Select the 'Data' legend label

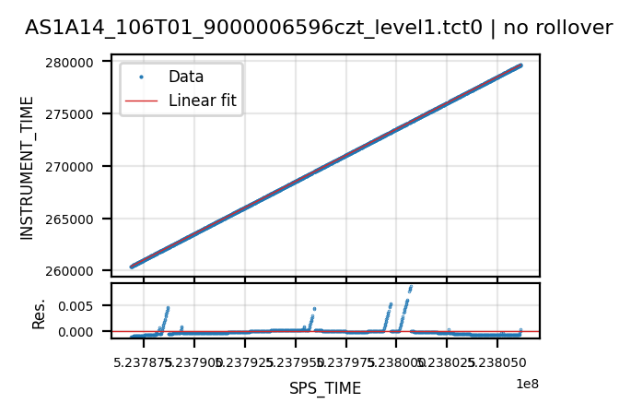(186, 77)
